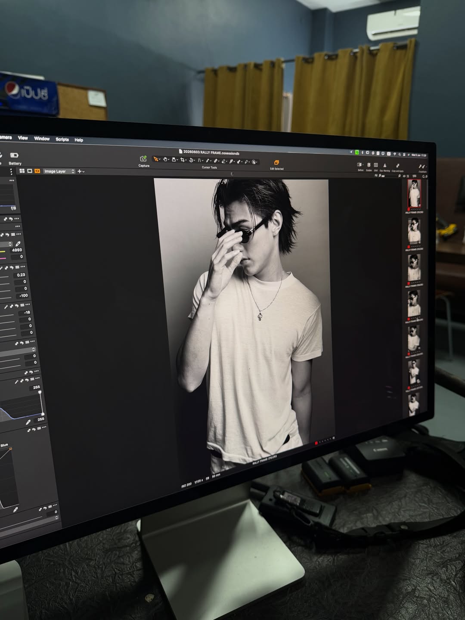This screenshot has height=620, width=465.
Task: Click the Edit Selected icon
Action: 276,162
